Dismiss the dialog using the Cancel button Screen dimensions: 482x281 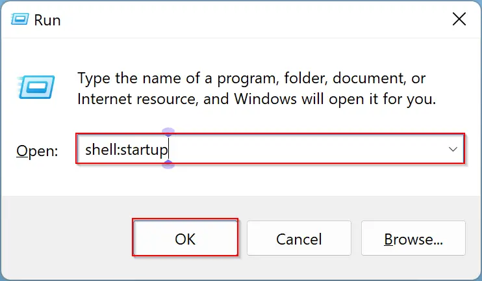[299, 238]
